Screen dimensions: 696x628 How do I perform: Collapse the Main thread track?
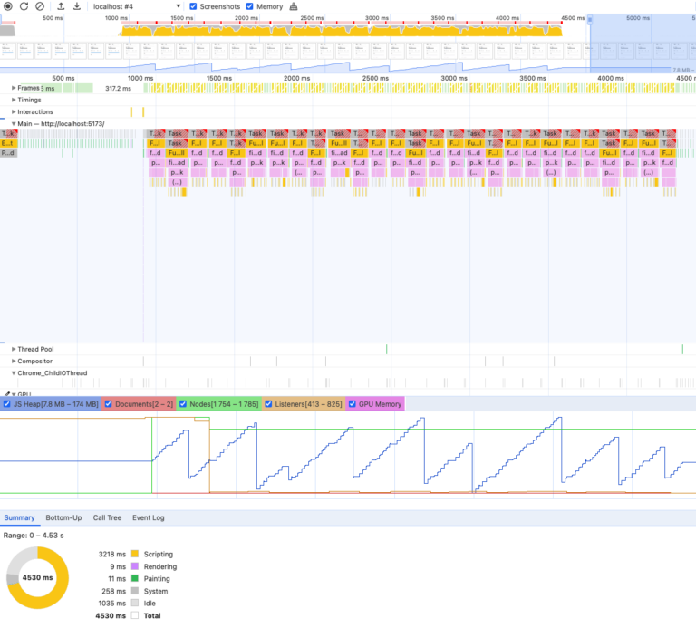pyautogui.click(x=14, y=123)
